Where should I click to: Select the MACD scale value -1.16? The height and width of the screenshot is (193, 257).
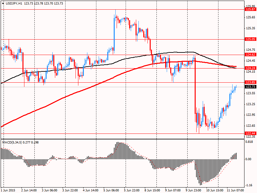pyautogui.click(x=249, y=185)
